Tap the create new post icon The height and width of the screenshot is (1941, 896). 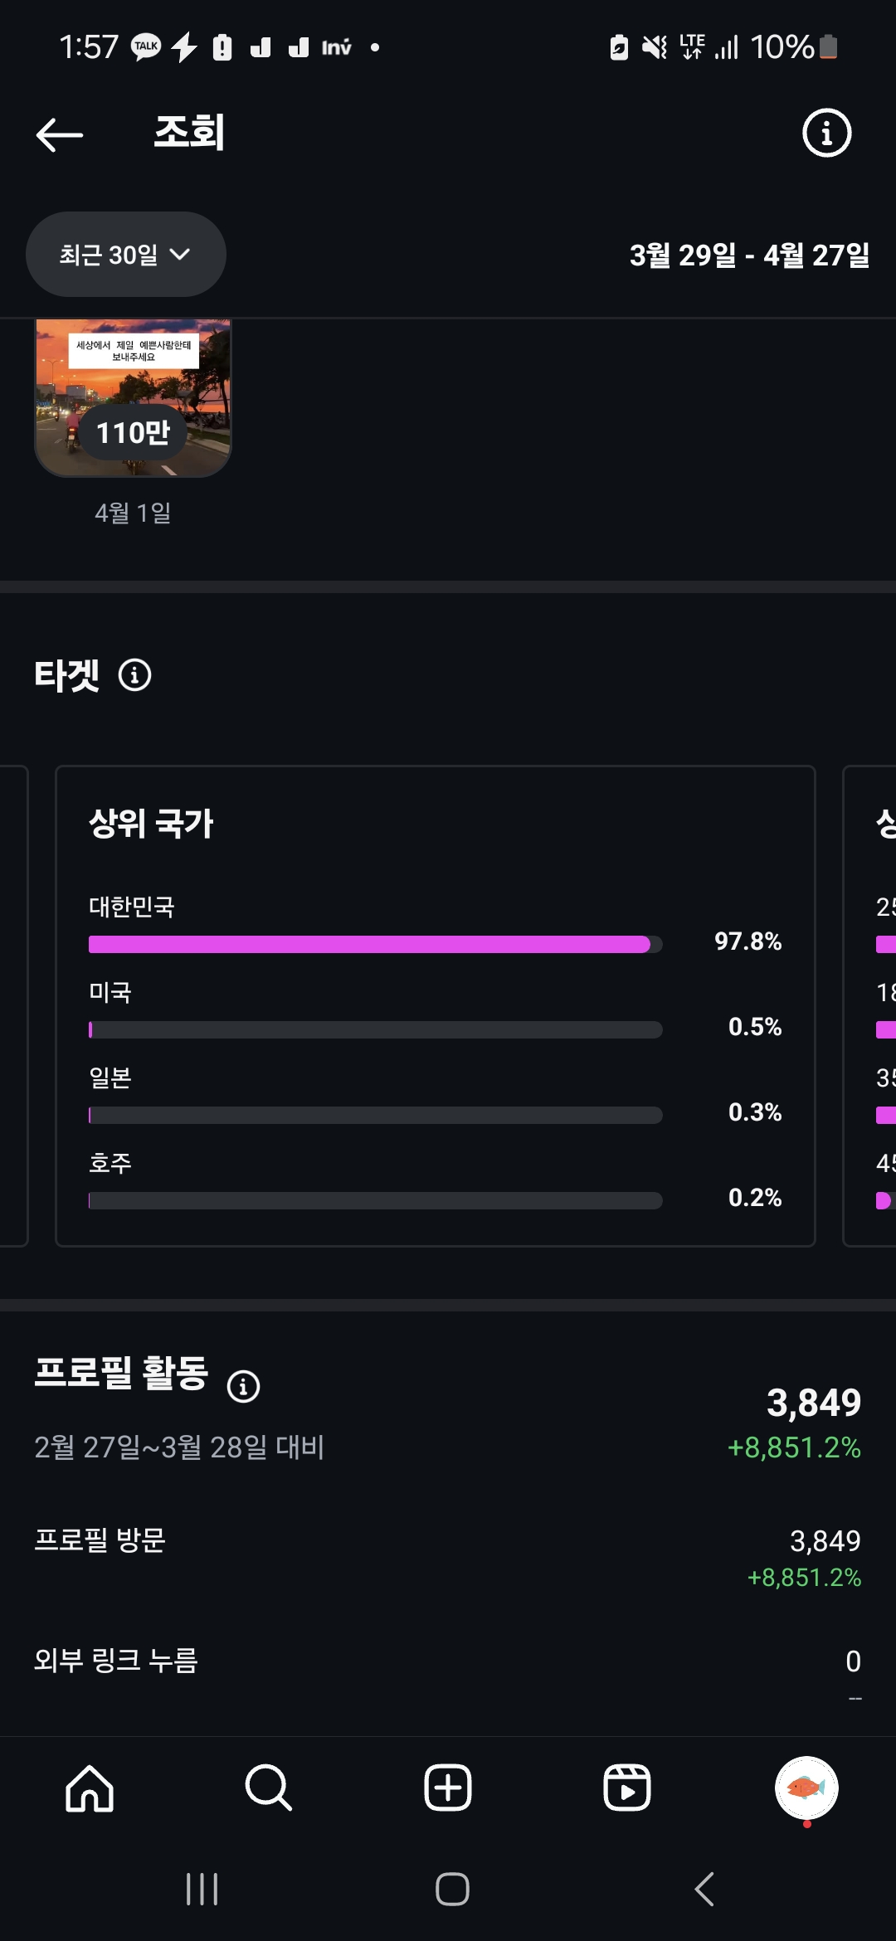(x=448, y=1788)
